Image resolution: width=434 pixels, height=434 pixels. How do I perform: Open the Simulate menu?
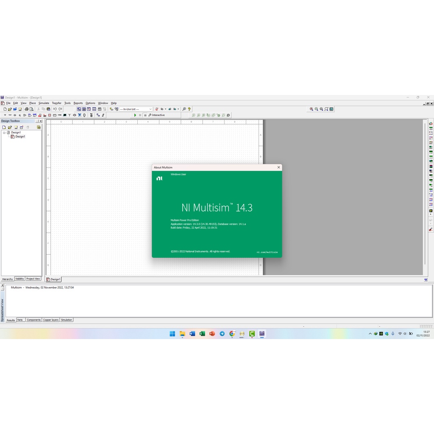[44, 103]
